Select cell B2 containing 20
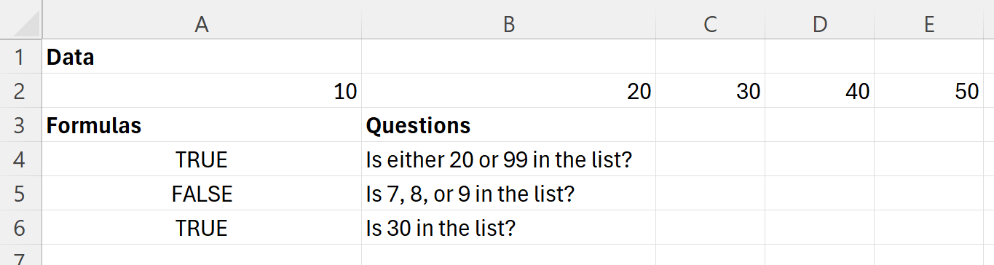The height and width of the screenshot is (265, 994). [508, 91]
